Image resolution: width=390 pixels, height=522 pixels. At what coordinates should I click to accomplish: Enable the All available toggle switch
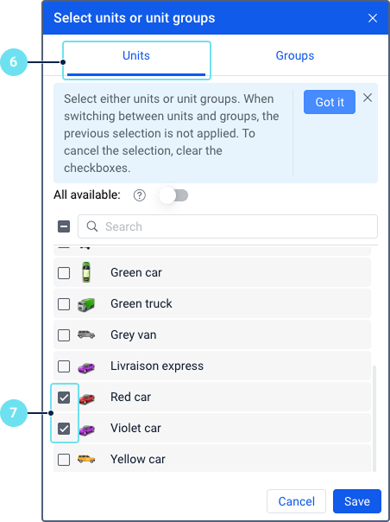[173, 195]
